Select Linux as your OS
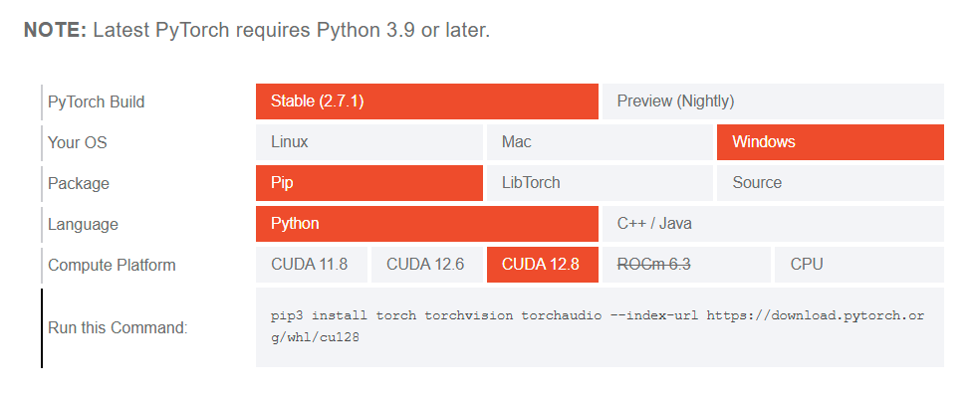The height and width of the screenshot is (397, 971). coord(369,142)
